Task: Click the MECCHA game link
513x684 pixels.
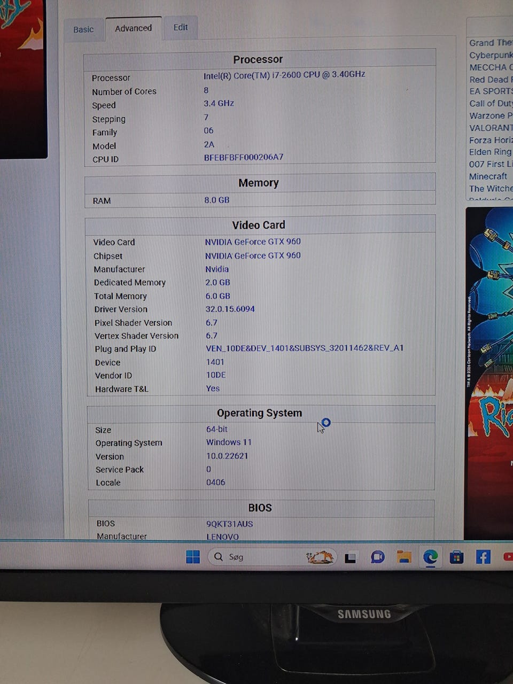Action: pos(490,67)
